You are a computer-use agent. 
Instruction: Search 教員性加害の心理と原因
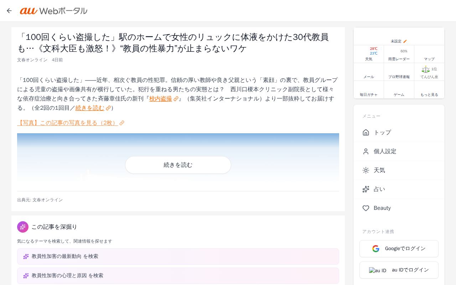(x=178, y=276)
